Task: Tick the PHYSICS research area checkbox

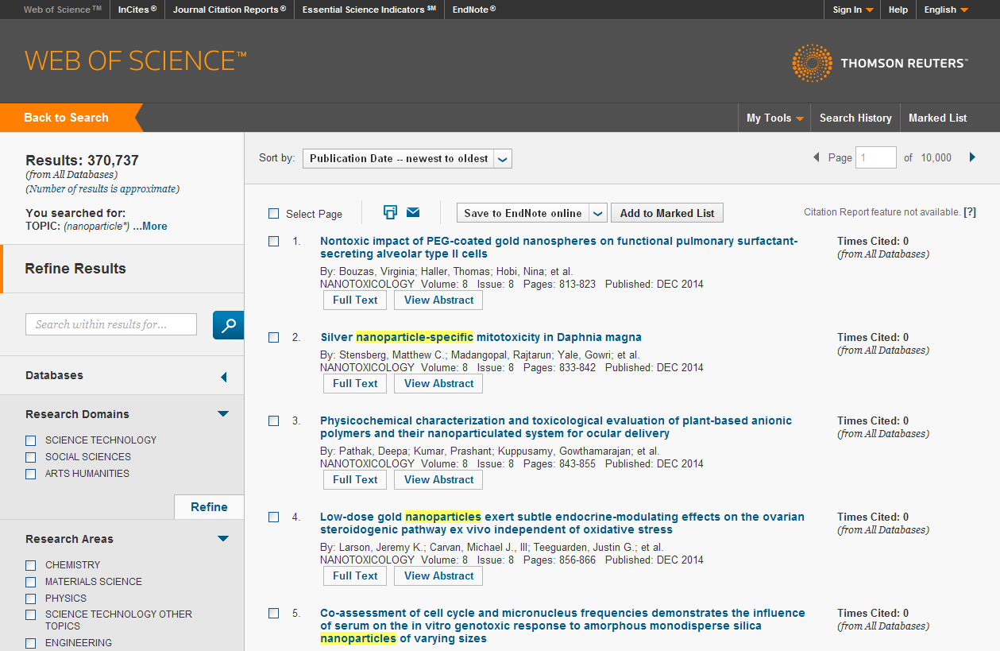Action: click(x=31, y=599)
